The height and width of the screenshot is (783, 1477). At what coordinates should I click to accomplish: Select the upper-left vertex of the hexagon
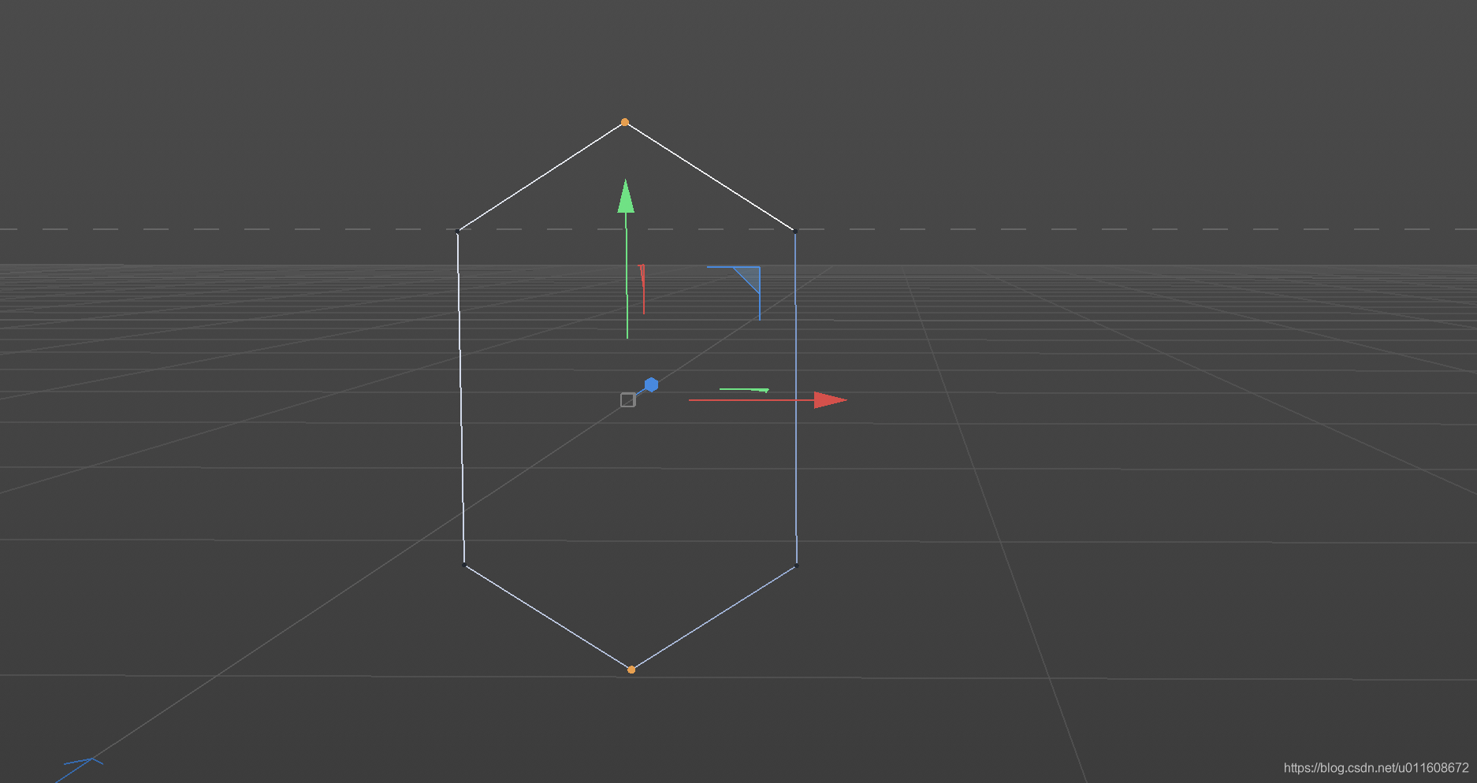[458, 232]
